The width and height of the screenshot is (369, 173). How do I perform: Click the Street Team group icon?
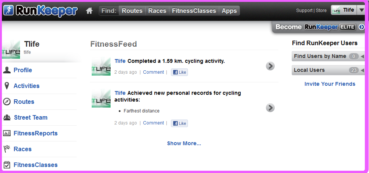click(x=7, y=117)
